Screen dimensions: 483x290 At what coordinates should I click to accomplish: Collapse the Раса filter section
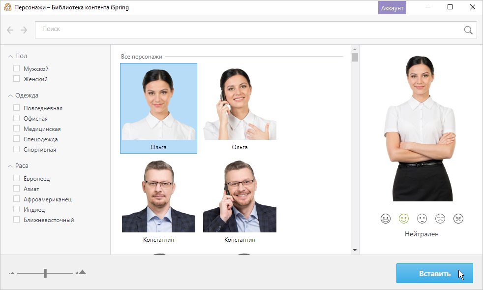(x=10, y=166)
